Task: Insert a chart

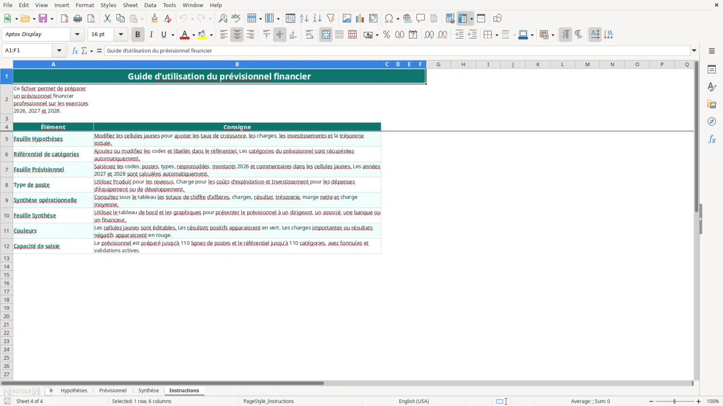Action: point(360,19)
